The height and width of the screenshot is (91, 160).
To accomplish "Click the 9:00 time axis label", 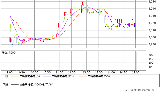I will [10, 72].
